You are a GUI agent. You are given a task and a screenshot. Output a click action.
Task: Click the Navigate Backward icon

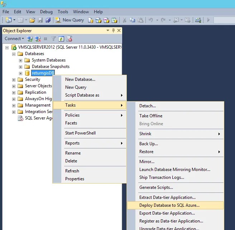point(176,20)
